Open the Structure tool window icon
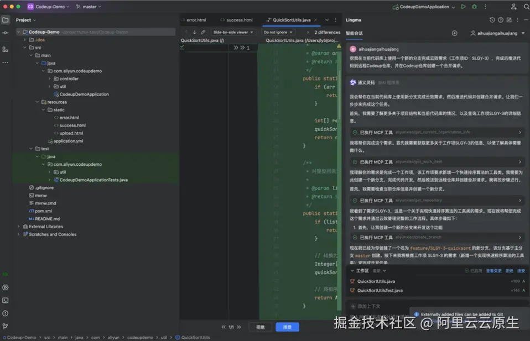Screen dimensions: 530x341 (x=6, y=50)
